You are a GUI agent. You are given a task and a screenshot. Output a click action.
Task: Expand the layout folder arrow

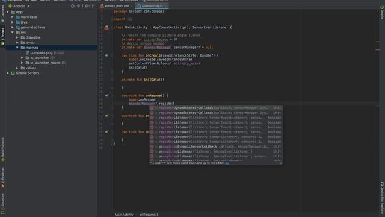[17, 43]
